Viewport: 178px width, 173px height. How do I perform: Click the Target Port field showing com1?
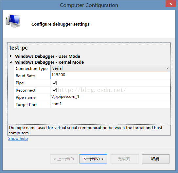(110, 104)
